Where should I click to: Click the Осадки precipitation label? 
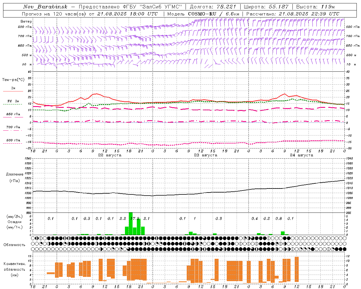[14, 222]
